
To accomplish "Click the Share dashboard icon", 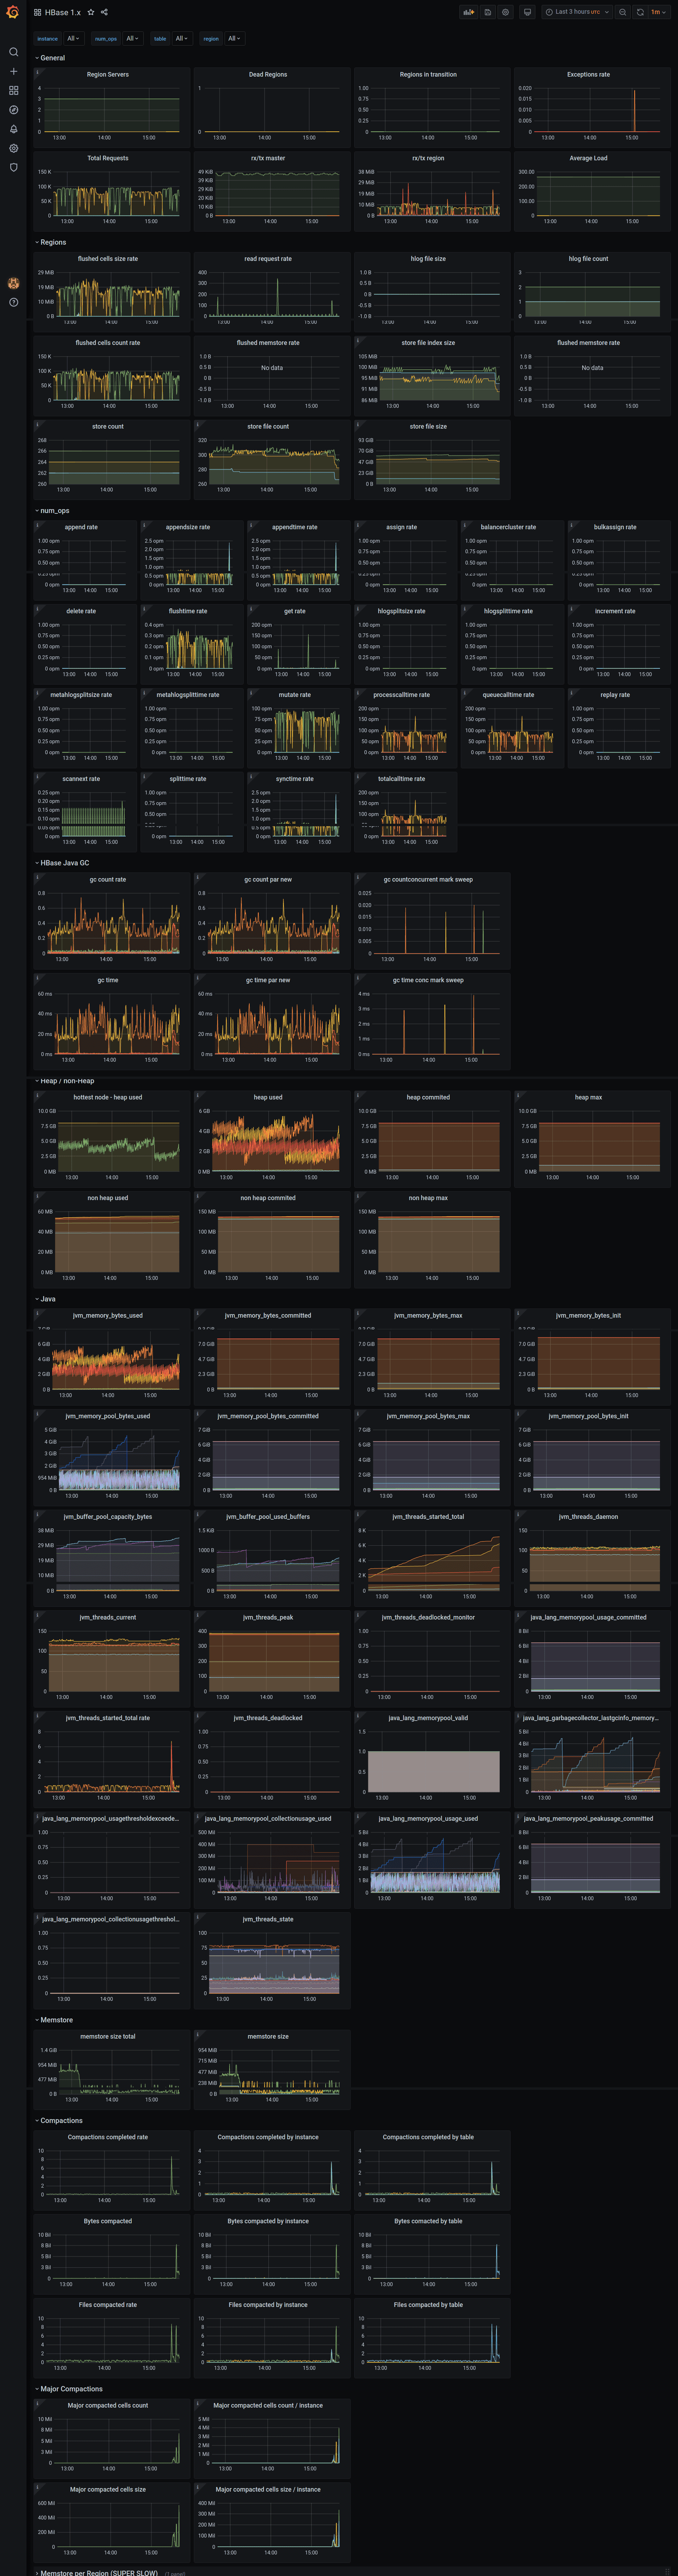I will pyautogui.click(x=104, y=12).
